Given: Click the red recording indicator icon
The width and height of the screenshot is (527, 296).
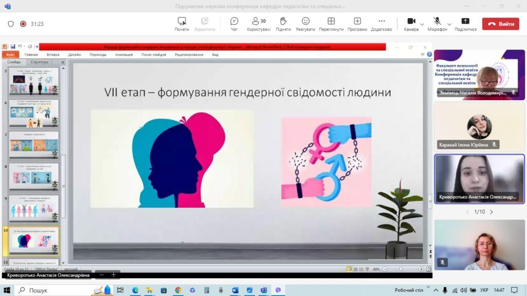Looking at the screenshot, I should (23, 24).
